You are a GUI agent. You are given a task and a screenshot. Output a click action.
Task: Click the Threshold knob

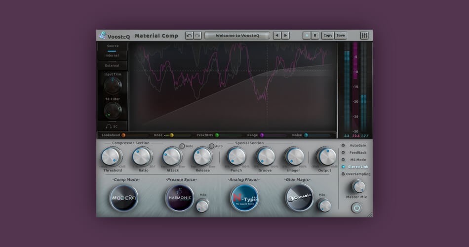(x=111, y=157)
